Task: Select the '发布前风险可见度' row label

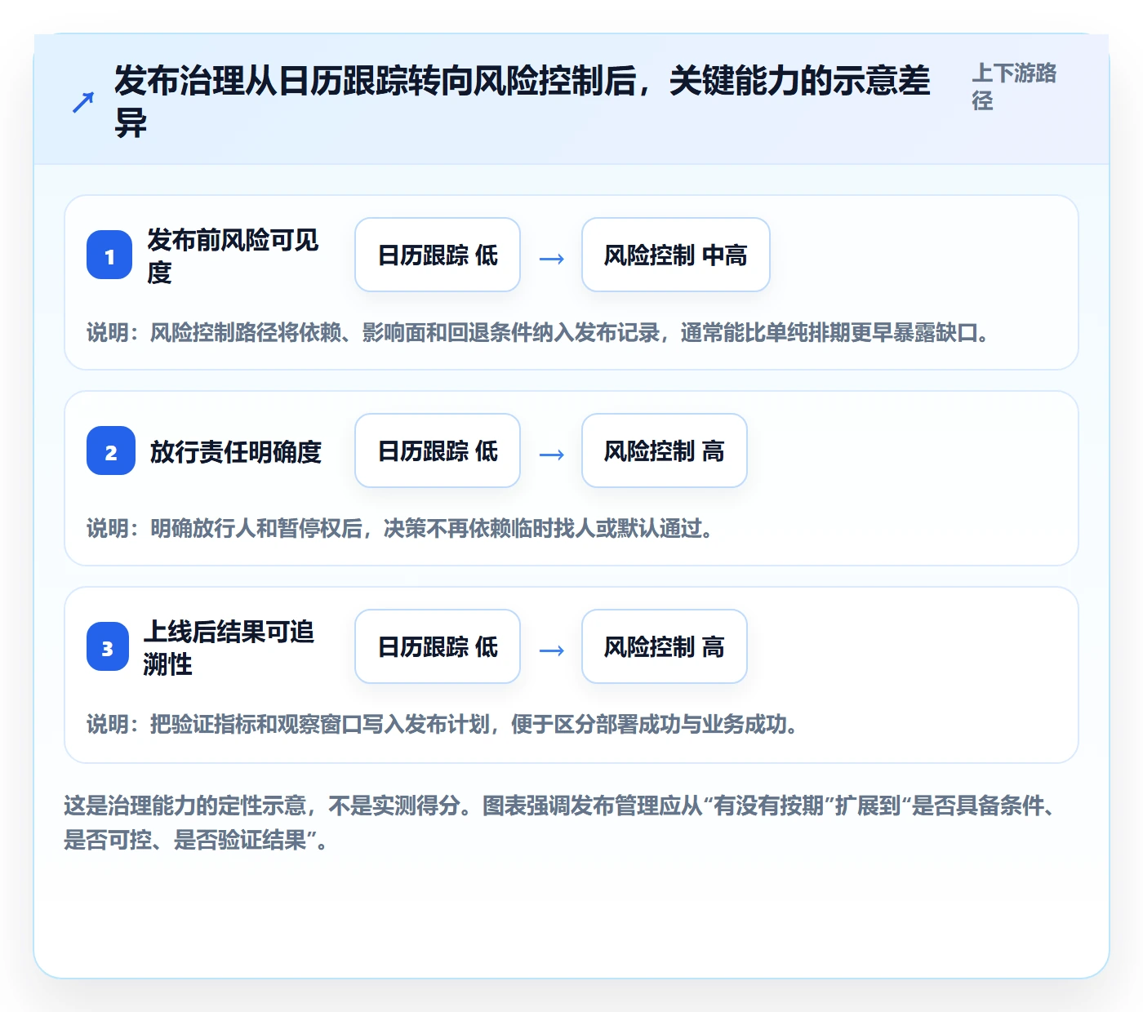Action: click(x=233, y=255)
